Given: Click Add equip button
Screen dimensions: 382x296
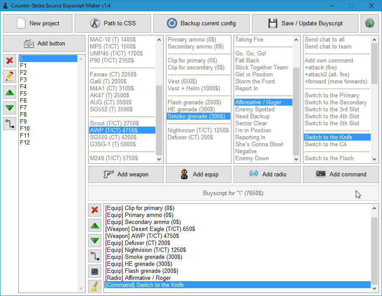Looking at the screenshot, I should point(199,175).
